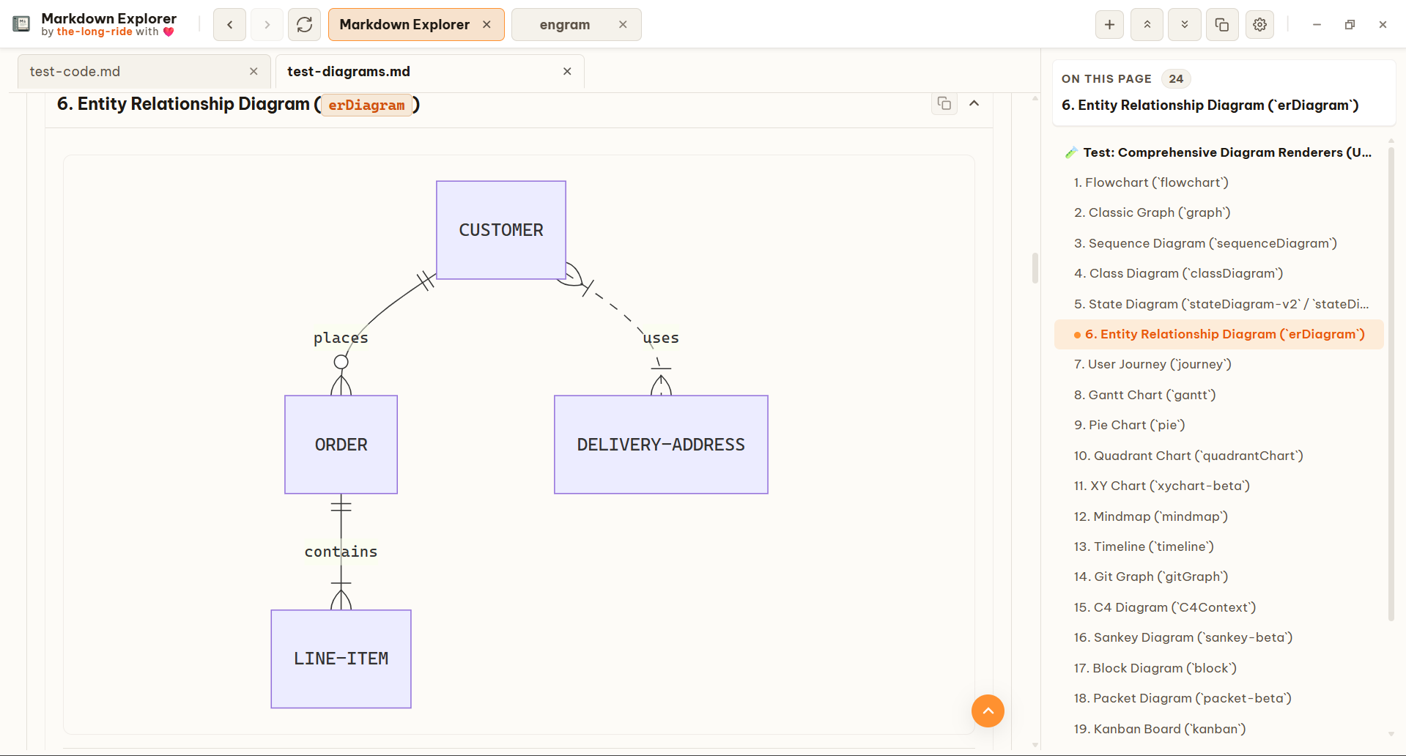Click the CUSTOMER entity box
The width and height of the screenshot is (1406, 756).
tap(501, 230)
